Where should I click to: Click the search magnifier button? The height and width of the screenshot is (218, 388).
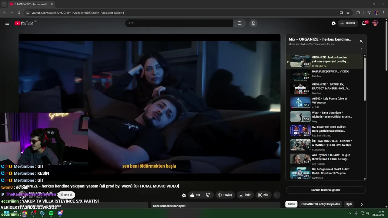click(239, 23)
